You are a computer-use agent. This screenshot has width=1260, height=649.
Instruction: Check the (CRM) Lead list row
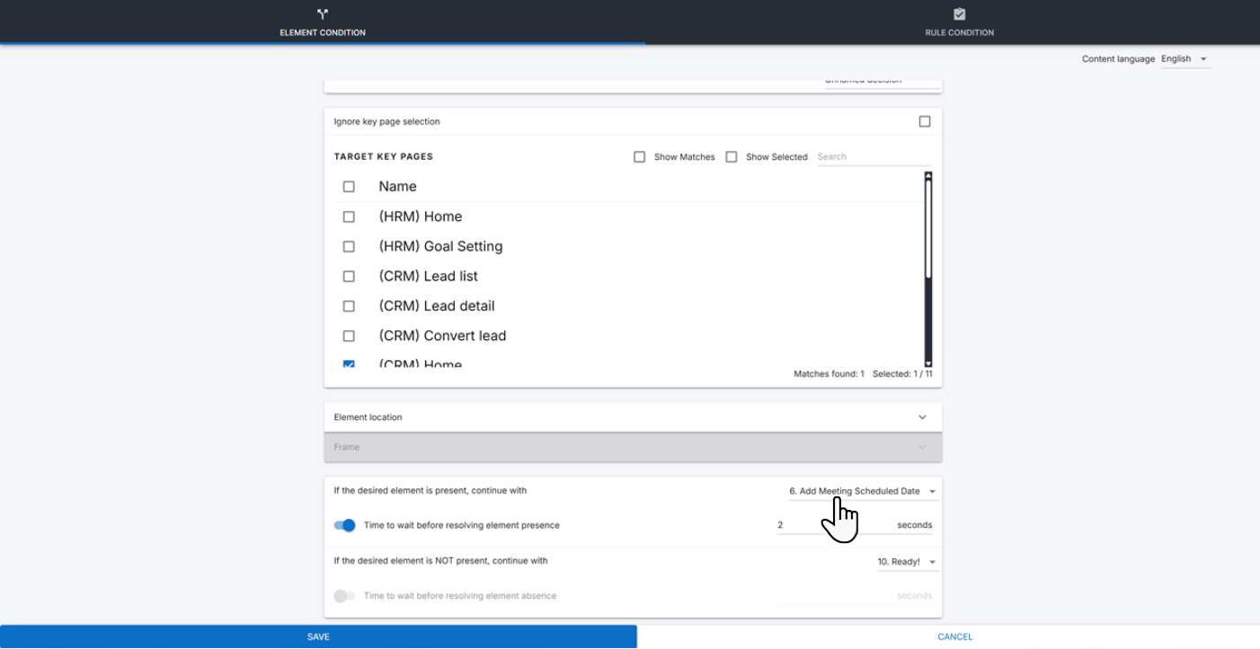[349, 276]
